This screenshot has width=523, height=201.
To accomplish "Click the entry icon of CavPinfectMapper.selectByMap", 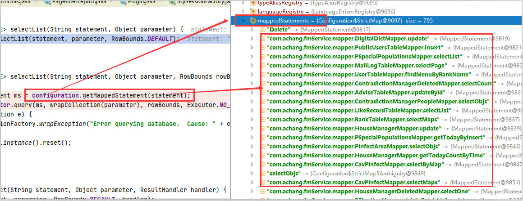I will point(263,165).
